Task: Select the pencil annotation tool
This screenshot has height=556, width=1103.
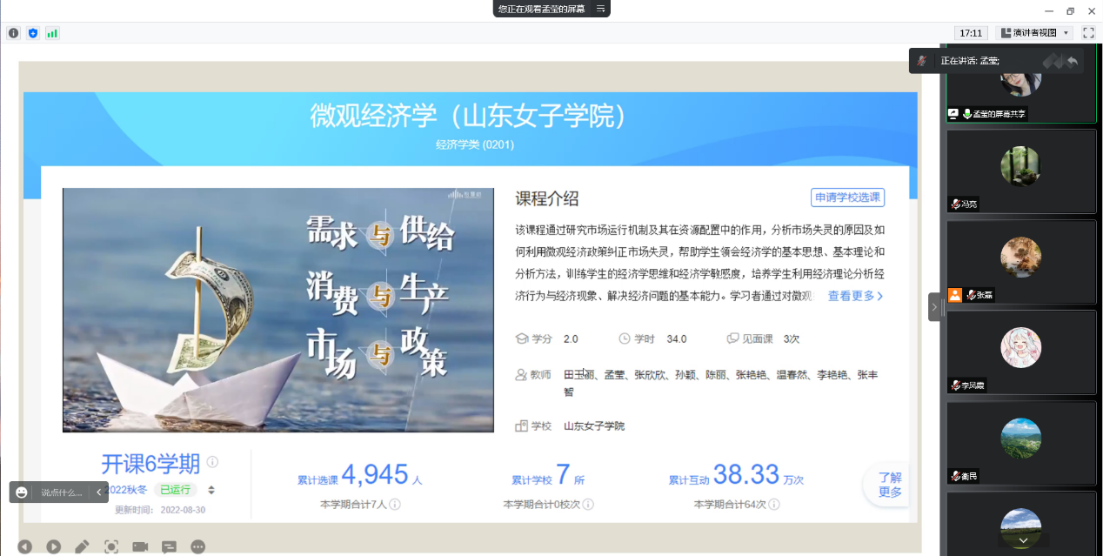Action: pyautogui.click(x=82, y=546)
